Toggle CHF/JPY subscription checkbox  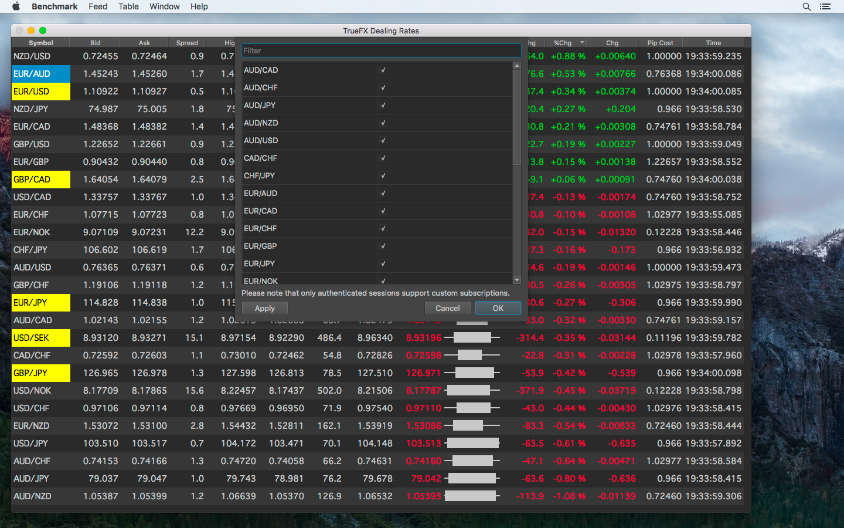coord(383,175)
